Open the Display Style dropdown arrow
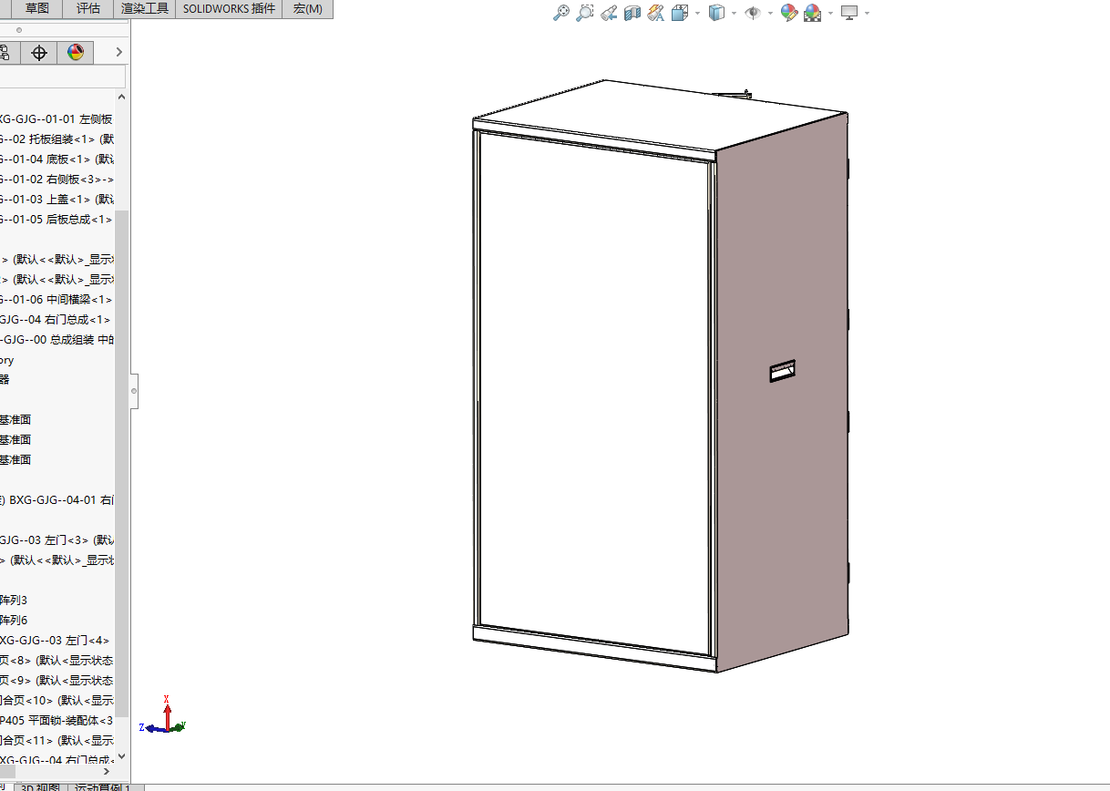Image resolution: width=1110 pixels, height=791 pixels. 735,14
